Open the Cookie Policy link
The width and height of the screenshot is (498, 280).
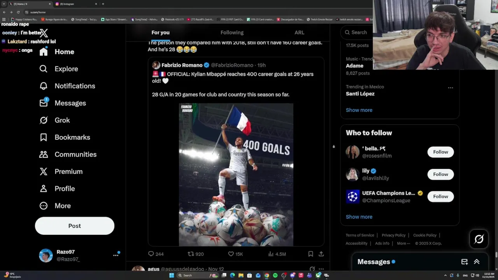(425, 235)
